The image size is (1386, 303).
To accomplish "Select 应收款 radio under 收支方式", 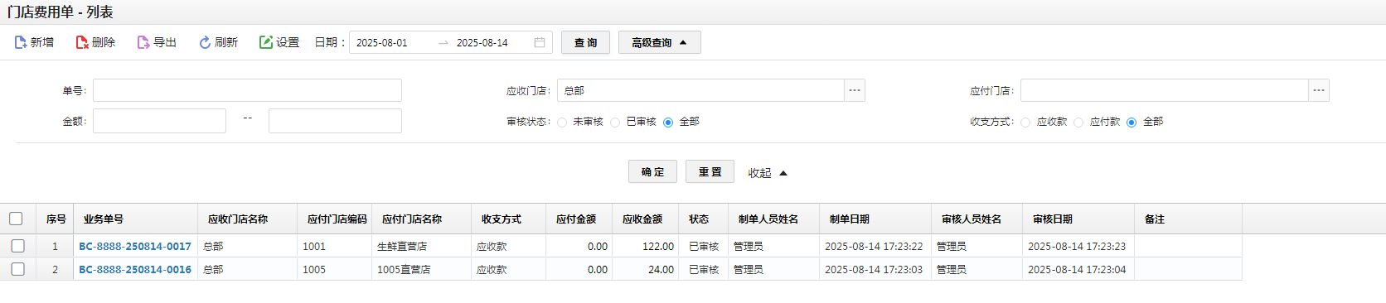I will coord(1025,123).
